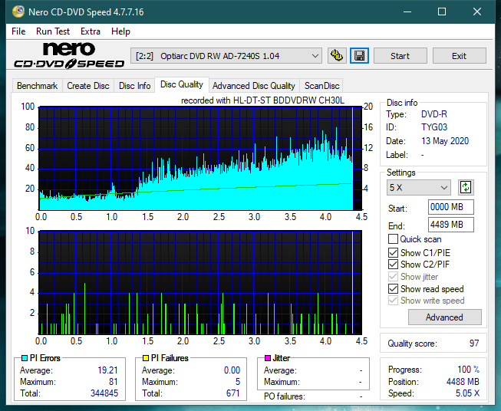The height and width of the screenshot is (411, 501).
Task: Click the Advanced settings button
Action: [444, 317]
